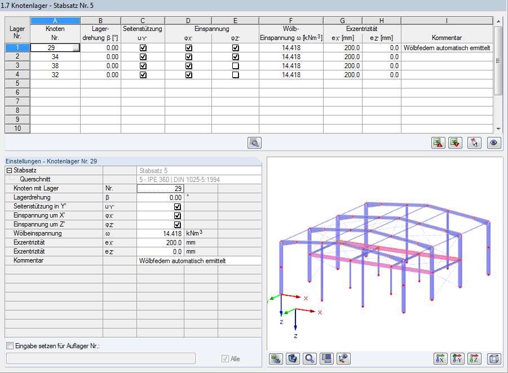Select column header I
The width and height of the screenshot is (508, 373).
click(x=447, y=21)
